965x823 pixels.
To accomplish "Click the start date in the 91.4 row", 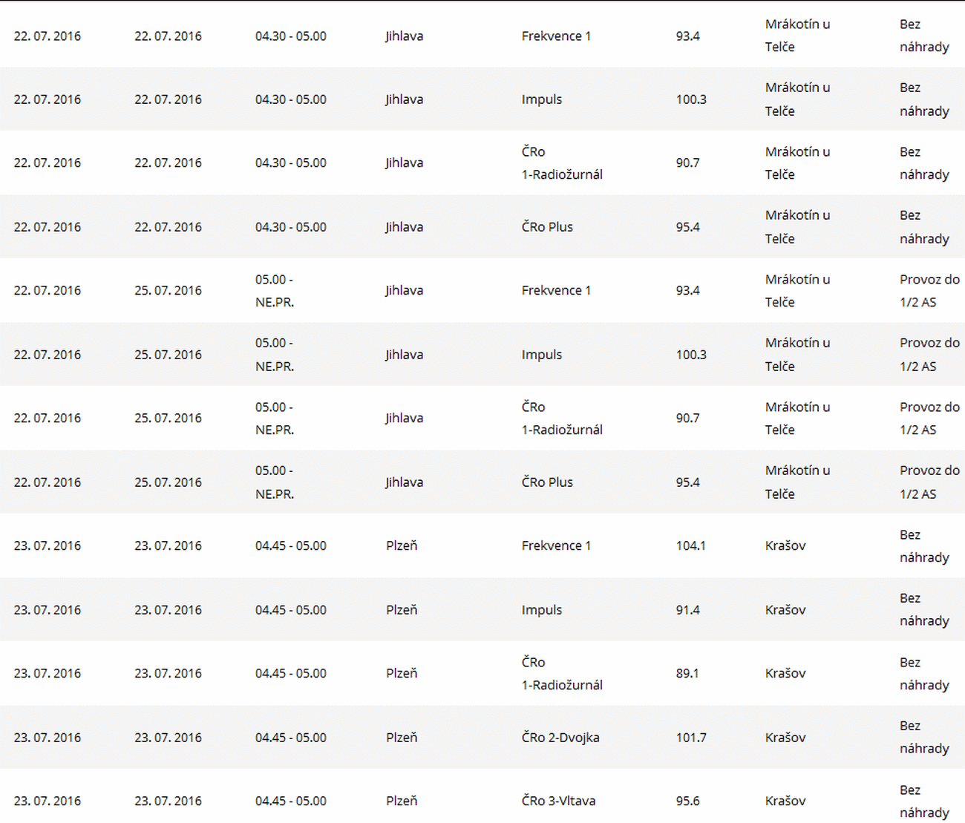I will 47,610.
